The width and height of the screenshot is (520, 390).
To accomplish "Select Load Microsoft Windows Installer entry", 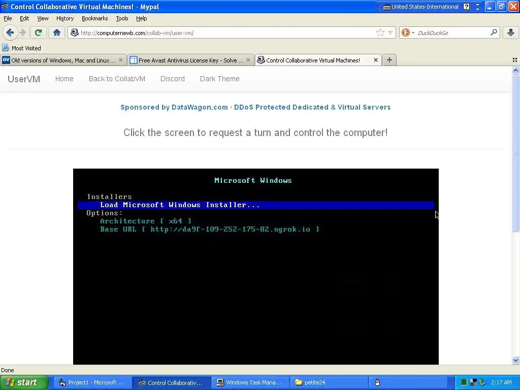I will pos(256,205).
